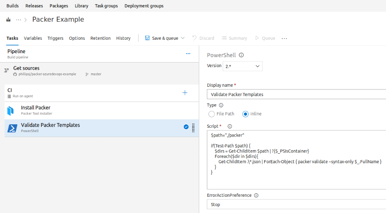
Task: Open the Version 2.* dropdown
Action: [x=242, y=66]
